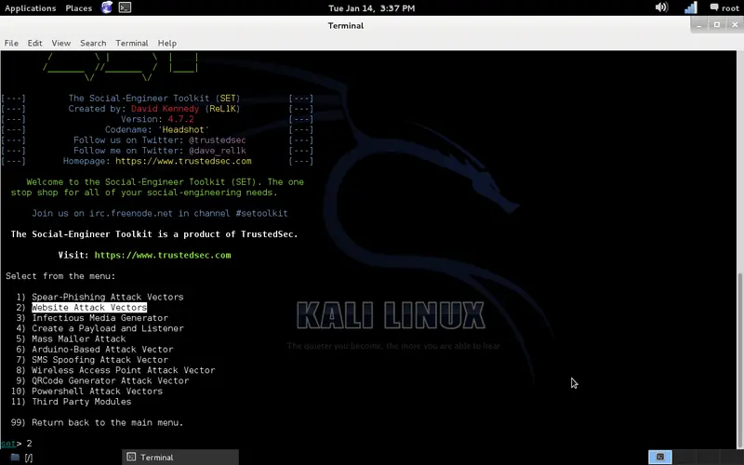Viewport: 744px width, 465px height.
Task: Open the date and time calendar
Action: [x=371, y=8]
